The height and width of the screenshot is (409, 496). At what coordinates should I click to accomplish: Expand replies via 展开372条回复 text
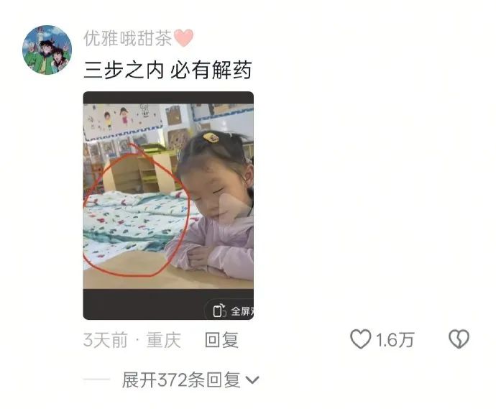(x=181, y=380)
